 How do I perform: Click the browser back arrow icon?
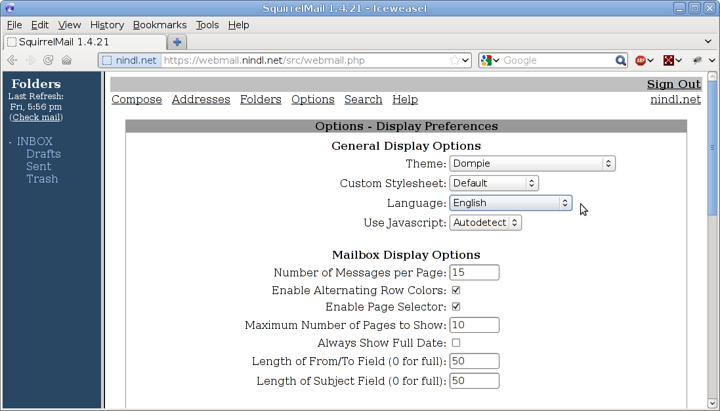point(12,60)
